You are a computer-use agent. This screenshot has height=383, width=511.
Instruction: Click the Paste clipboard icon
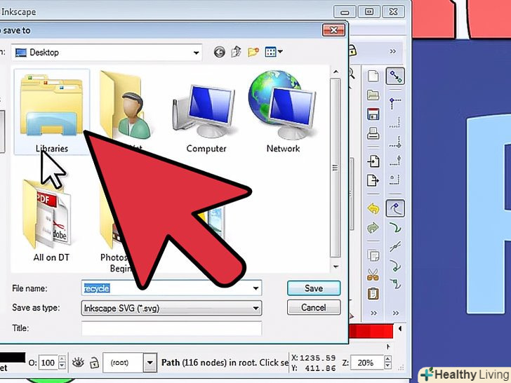click(373, 293)
